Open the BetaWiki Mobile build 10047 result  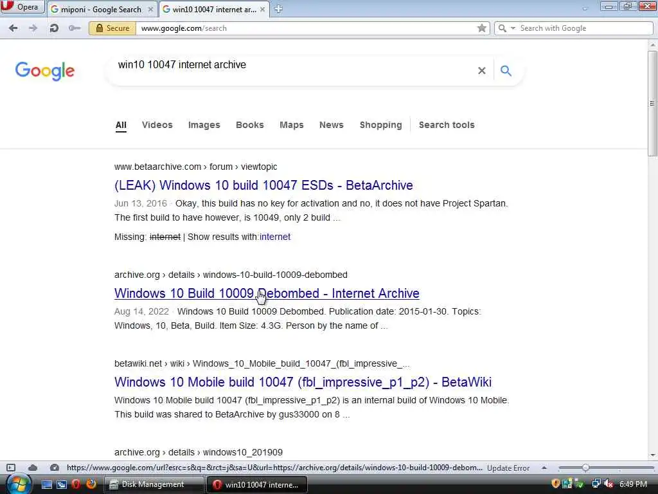tap(303, 382)
